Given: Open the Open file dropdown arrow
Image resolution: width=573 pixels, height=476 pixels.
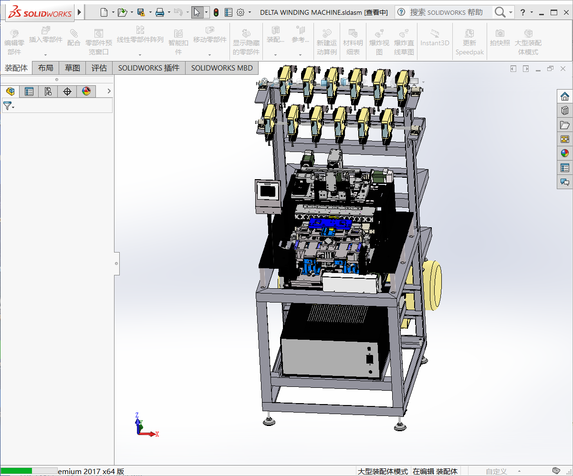Looking at the screenshot, I should click(132, 12).
